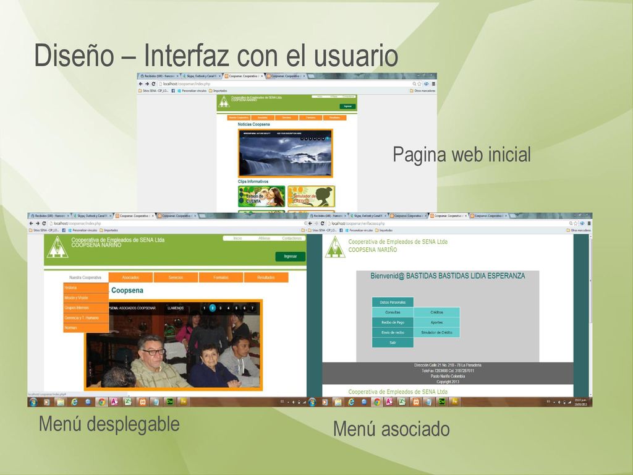Switch to Recibidos tab in top browser
Viewport: 633px width, 475px height.
pyautogui.click(x=159, y=76)
